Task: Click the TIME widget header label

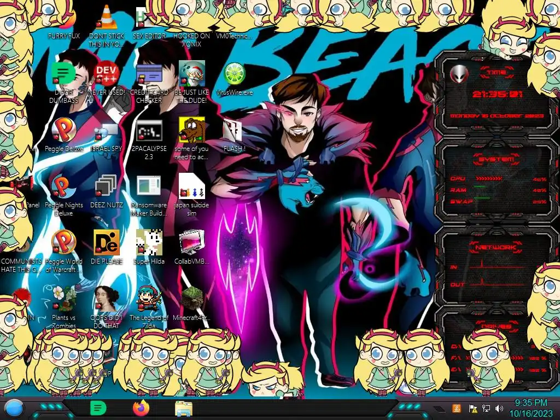Action: pos(497,73)
